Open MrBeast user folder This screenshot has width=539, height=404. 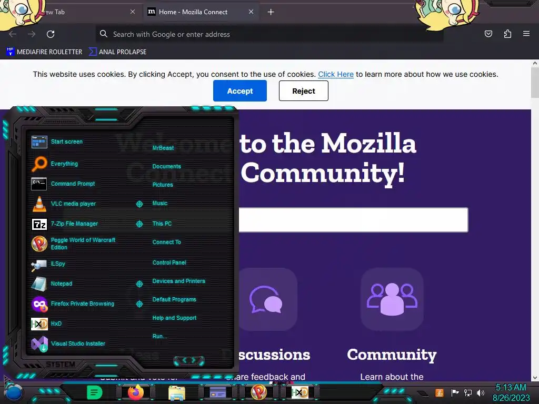[163, 148]
